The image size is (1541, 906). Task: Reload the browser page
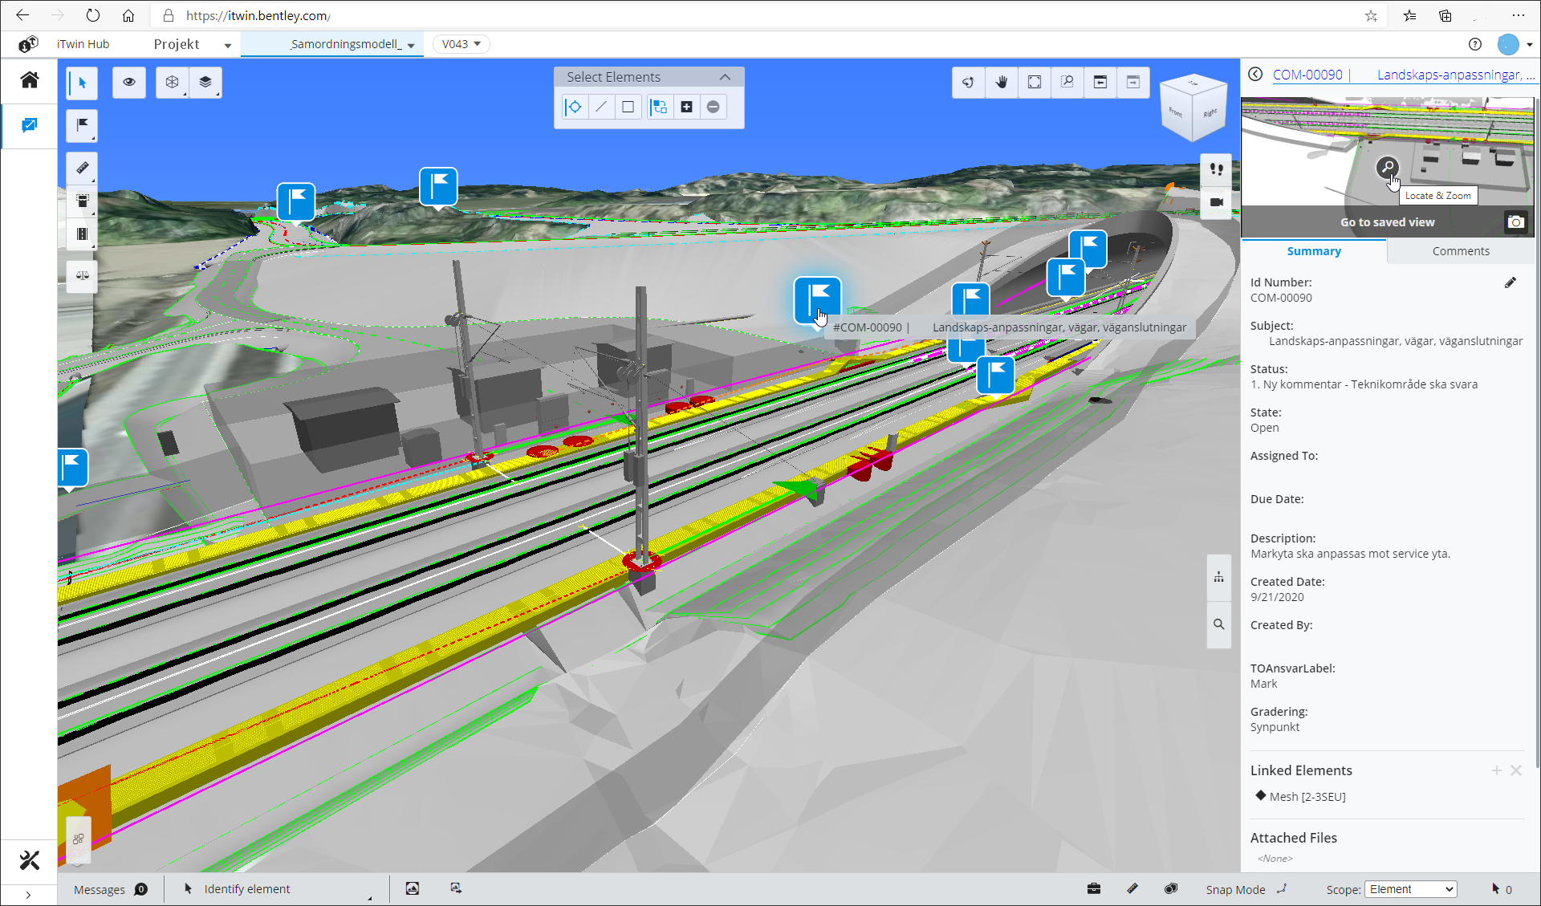[93, 15]
